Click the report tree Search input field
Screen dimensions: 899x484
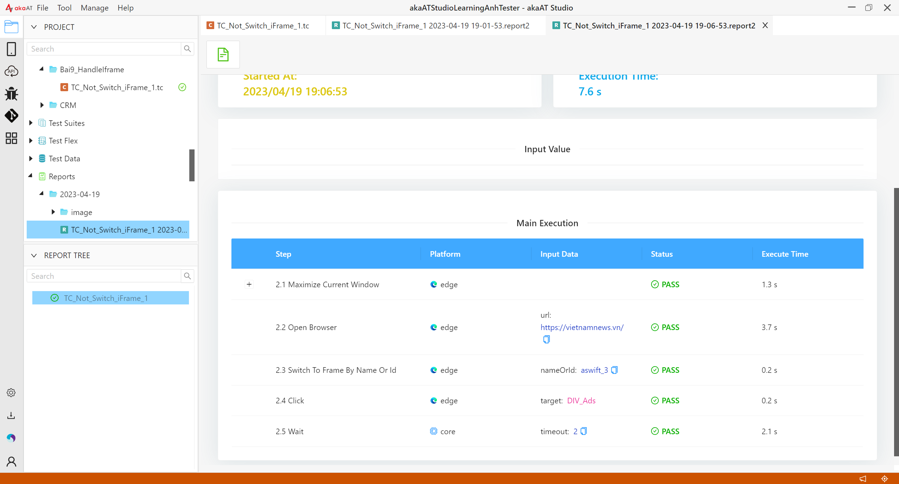click(x=104, y=276)
